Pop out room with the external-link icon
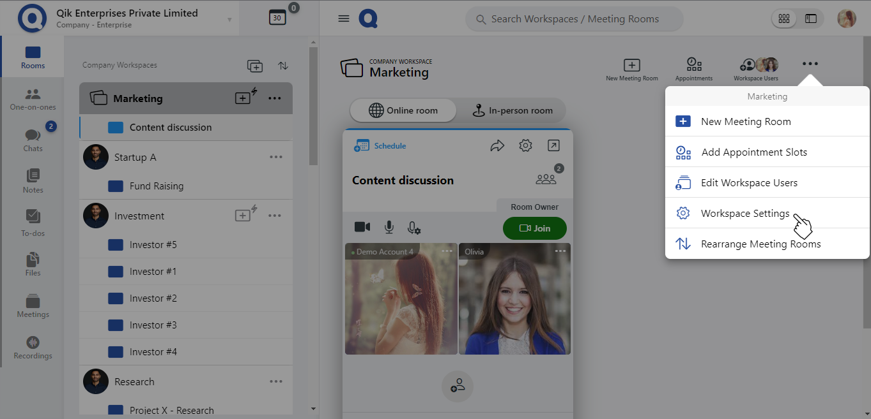The height and width of the screenshot is (419, 871). (x=553, y=146)
